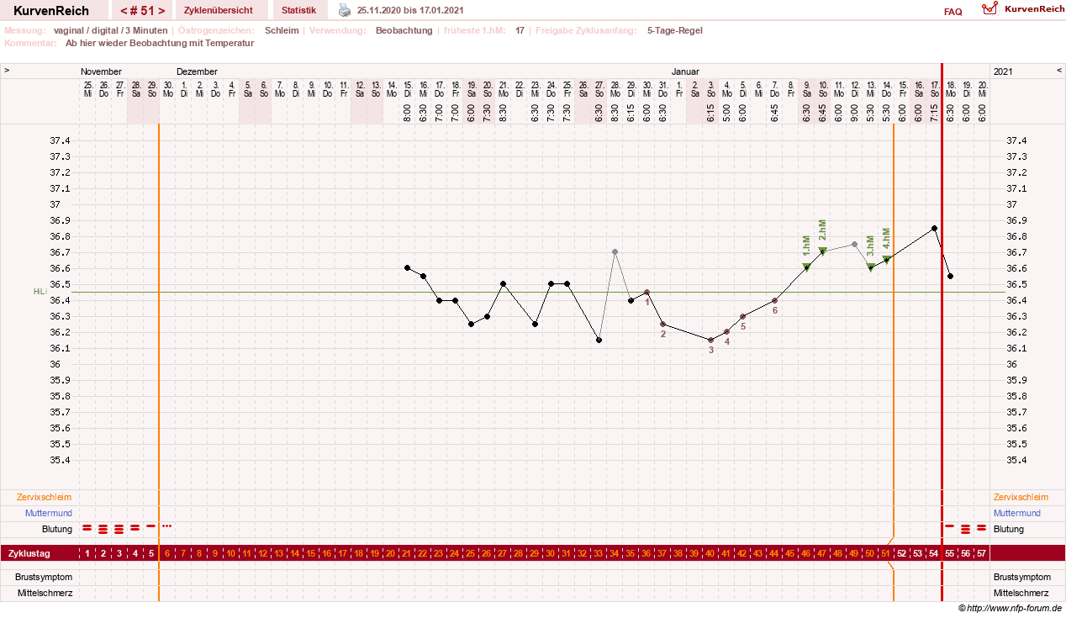Click cycle day cell 54
The image size is (1066, 618).
point(934,553)
